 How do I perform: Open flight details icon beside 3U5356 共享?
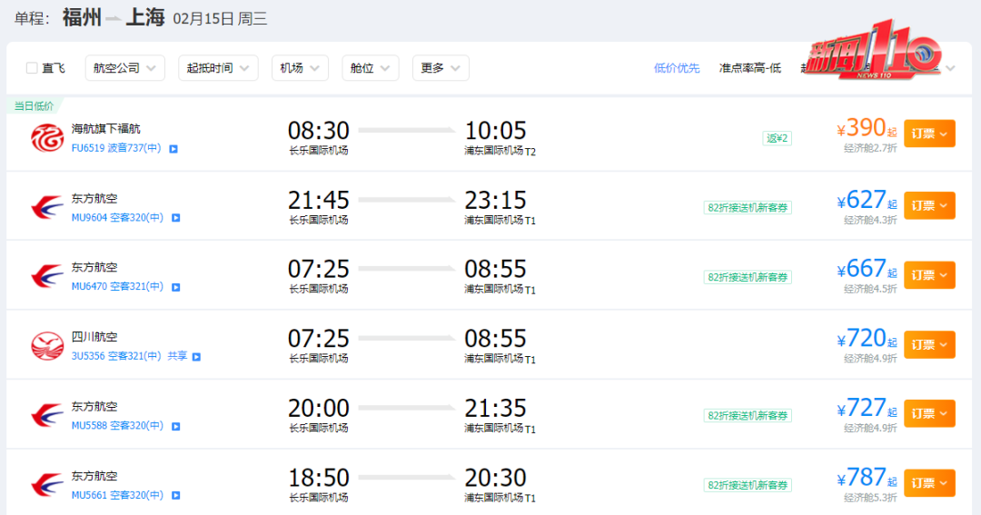196,357
